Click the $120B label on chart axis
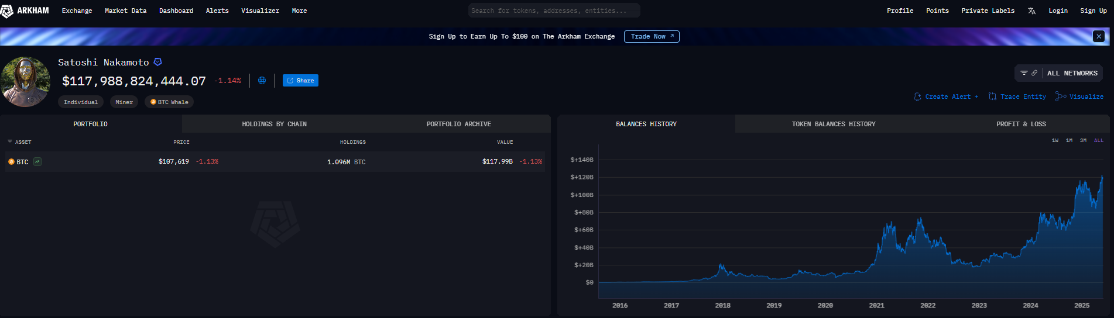This screenshot has height=318, width=1114. point(582,177)
